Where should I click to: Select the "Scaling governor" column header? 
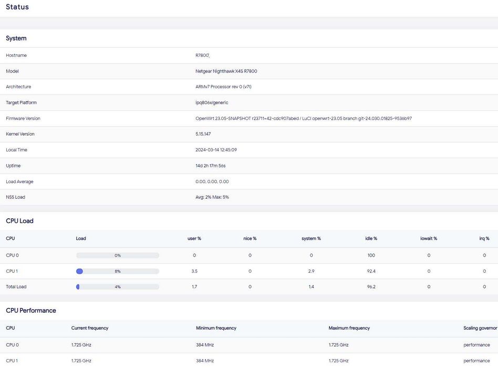480,328
